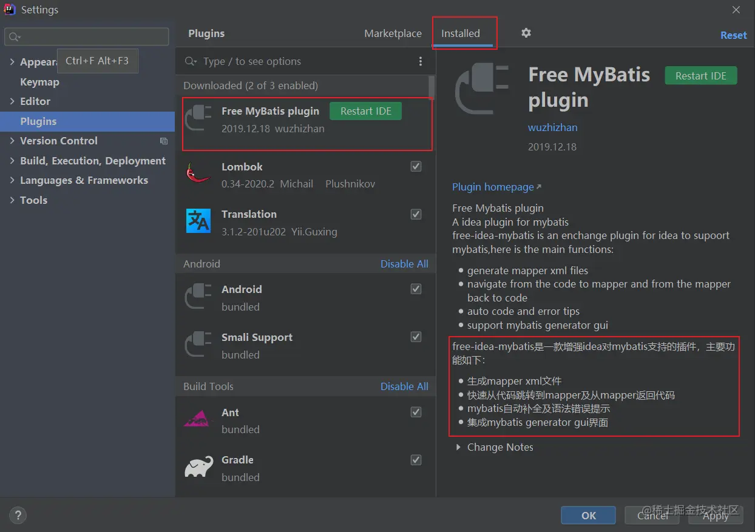Click the Version Control project-level icon

164,141
